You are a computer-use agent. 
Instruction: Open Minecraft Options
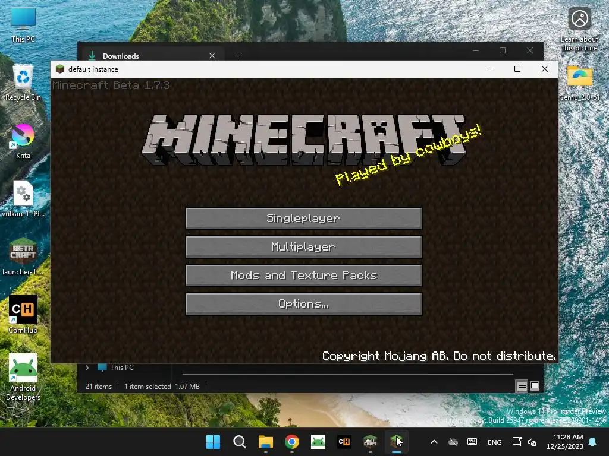click(x=304, y=303)
